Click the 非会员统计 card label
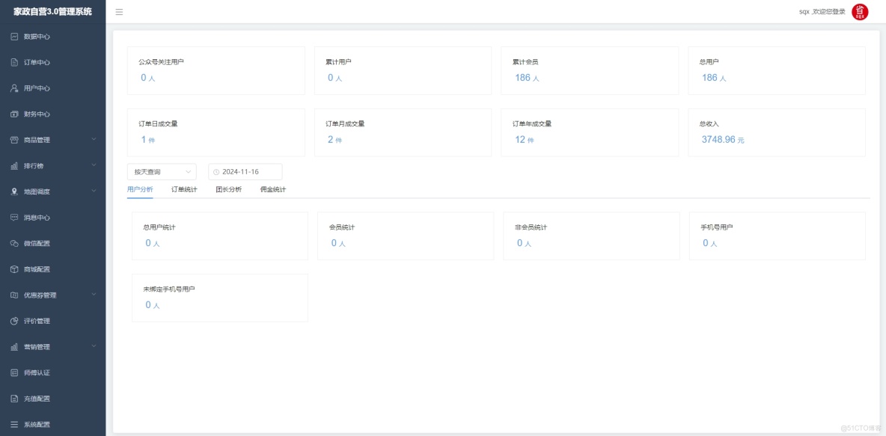This screenshot has height=436, width=886. pos(531,227)
